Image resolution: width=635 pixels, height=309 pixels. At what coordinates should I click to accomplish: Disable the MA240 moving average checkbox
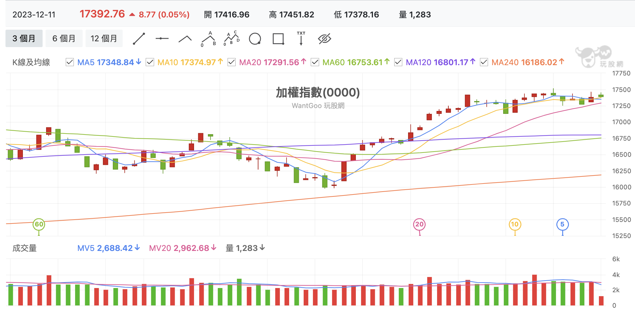(x=484, y=62)
